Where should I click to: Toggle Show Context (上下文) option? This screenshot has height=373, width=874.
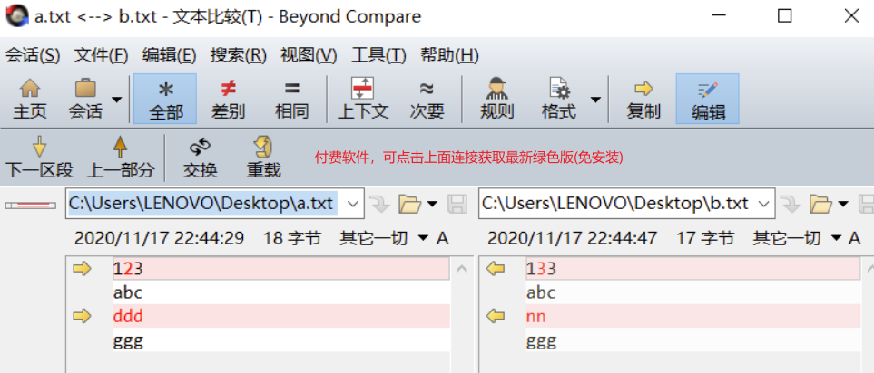pyautogui.click(x=363, y=99)
